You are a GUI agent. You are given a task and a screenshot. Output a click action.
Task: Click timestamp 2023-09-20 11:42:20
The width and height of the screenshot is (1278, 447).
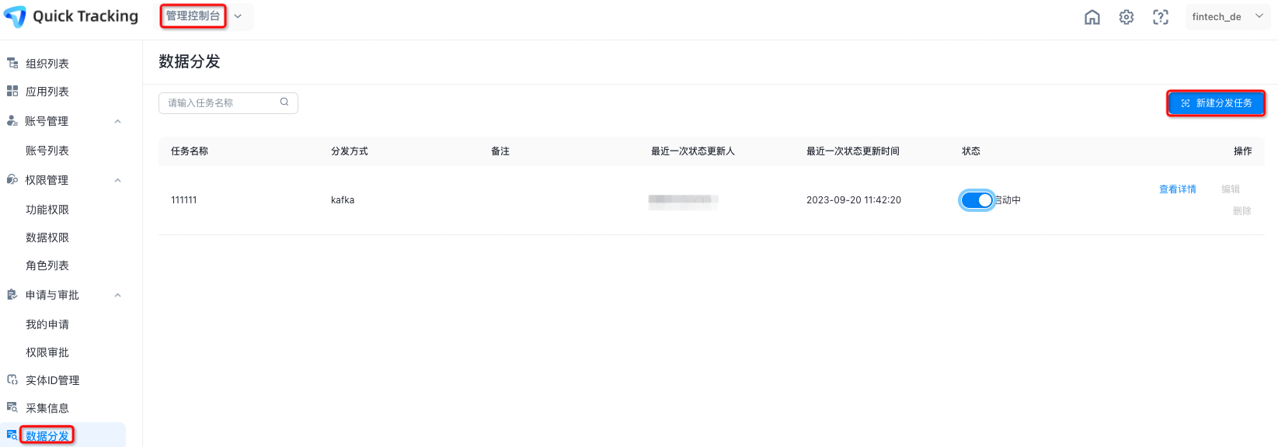click(854, 200)
